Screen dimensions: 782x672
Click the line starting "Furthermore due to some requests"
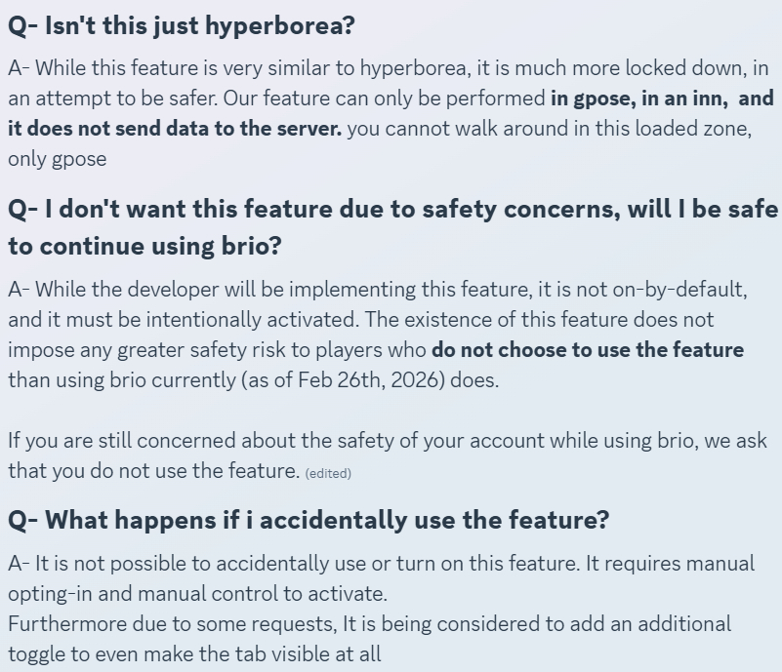(x=369, y=624)
